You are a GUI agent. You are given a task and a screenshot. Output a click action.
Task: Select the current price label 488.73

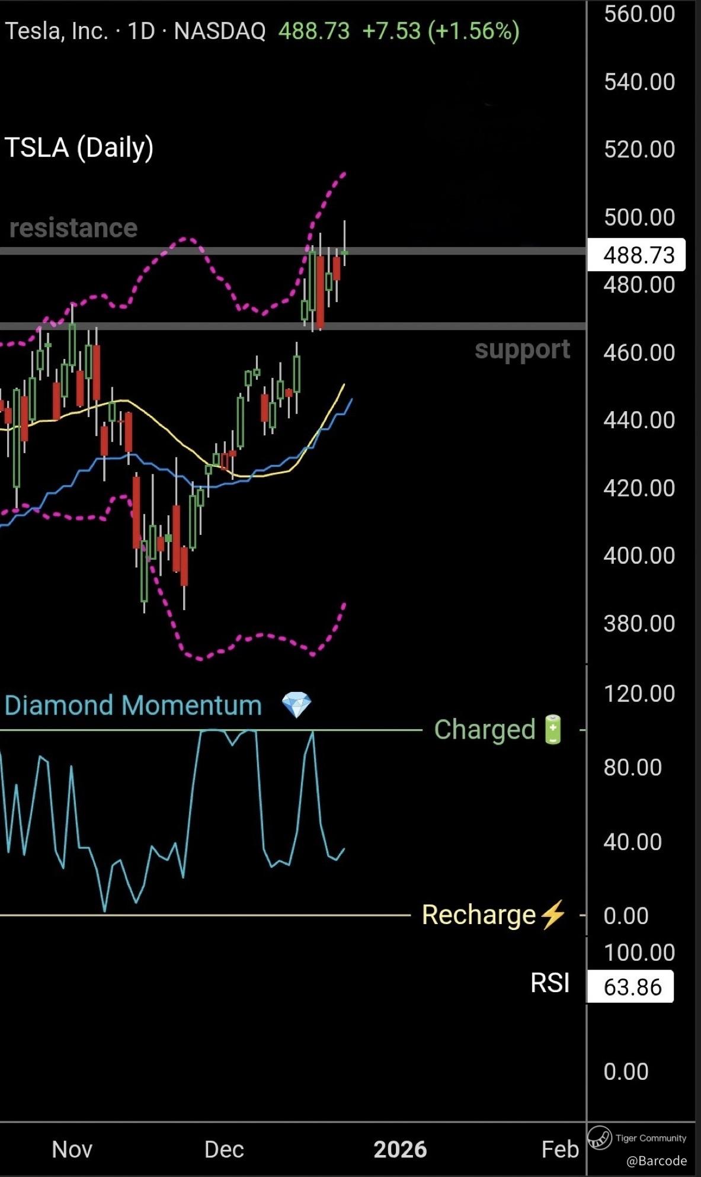(636, 255)
